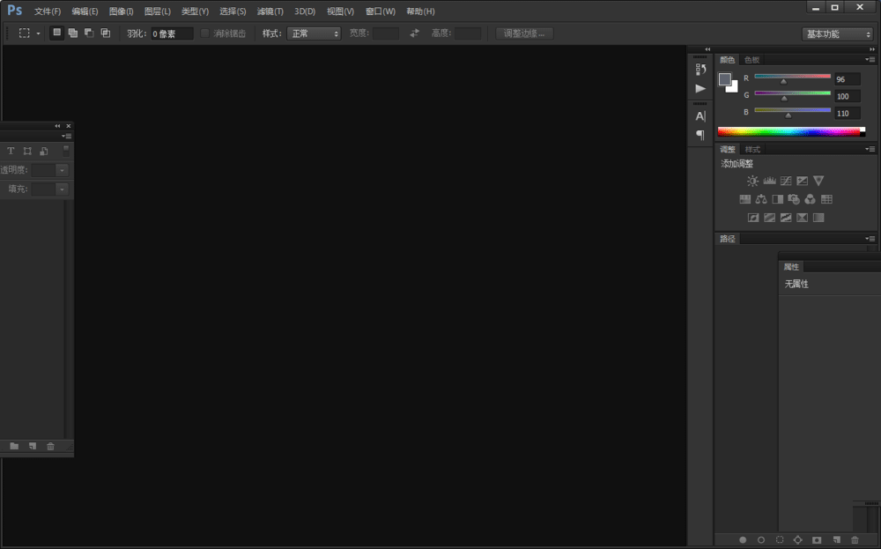Add a Brightness/Contrast adjustment
This screenshot has height=549, width=881.
[x=752, y=181]
